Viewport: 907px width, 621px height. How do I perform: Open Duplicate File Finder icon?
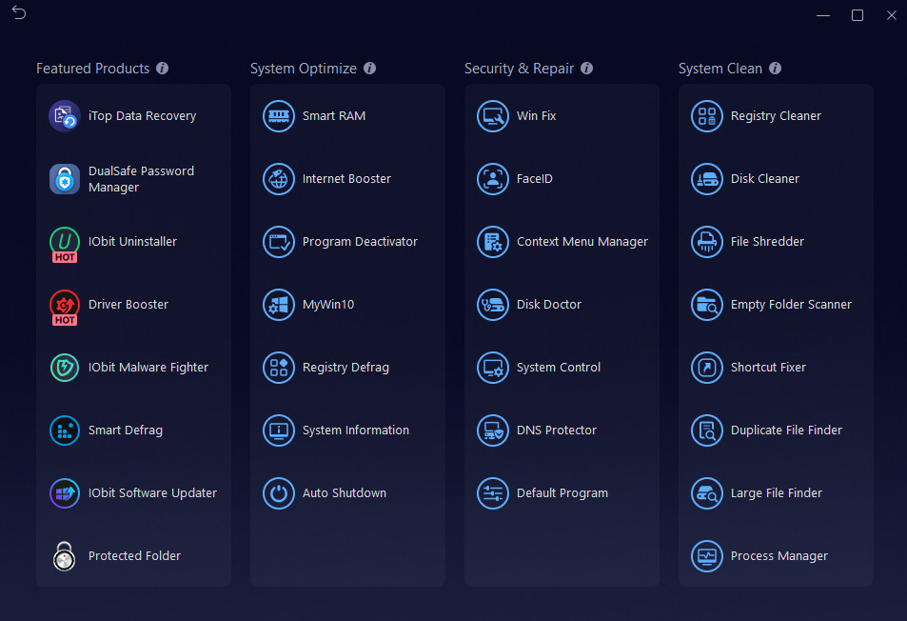tap(707, 430)
